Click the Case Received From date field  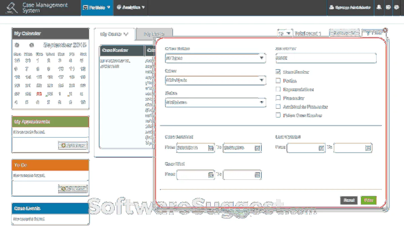196,148
